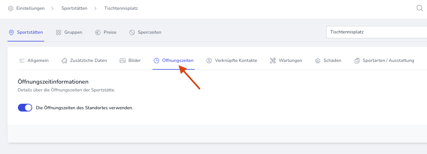Click the settings gear icon in breadcrumb
The height and width of the screenshot is (154, 427).
(11, 8)
